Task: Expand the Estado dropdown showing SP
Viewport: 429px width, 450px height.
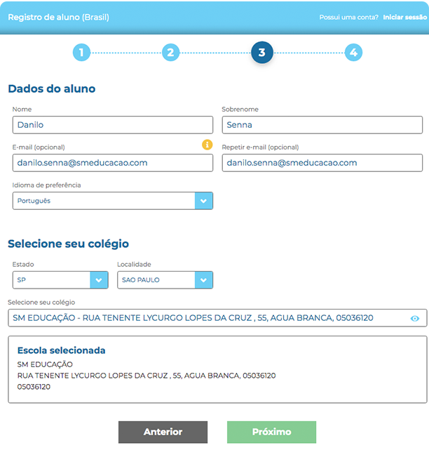Action: tap(60, 280)
